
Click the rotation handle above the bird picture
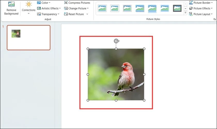[x=117, y=41]
